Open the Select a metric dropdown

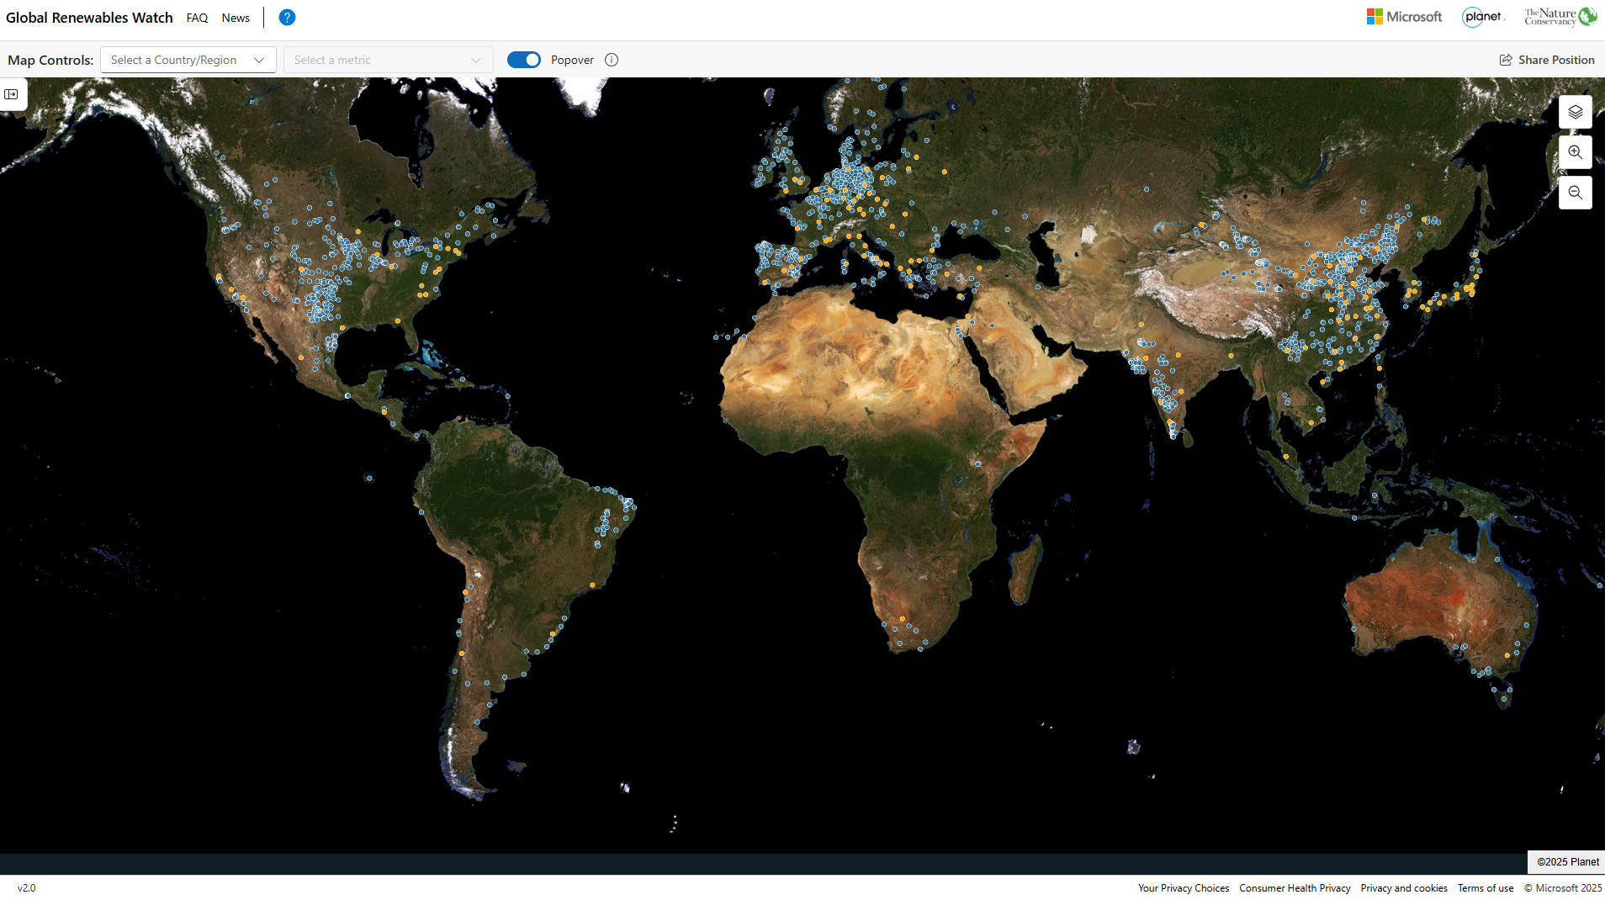(x=388, y=60)
